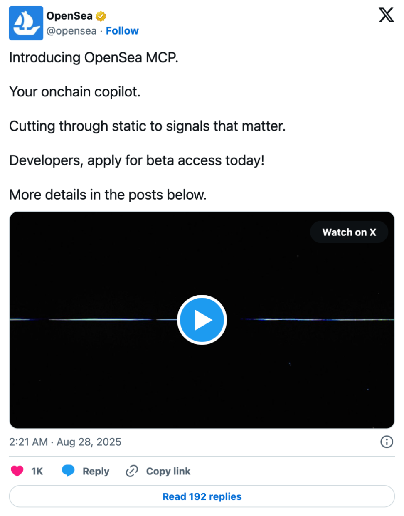404x516 pixels.
Task: Click the "More details in the posts below" line
Action: click(108, 195)
